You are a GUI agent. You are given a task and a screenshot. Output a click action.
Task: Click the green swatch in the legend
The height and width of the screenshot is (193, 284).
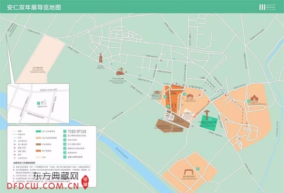click(x=38, y=131)
